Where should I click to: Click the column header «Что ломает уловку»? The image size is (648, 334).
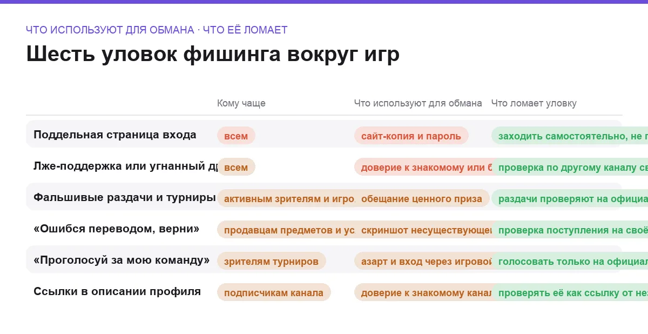pos(534,103)
